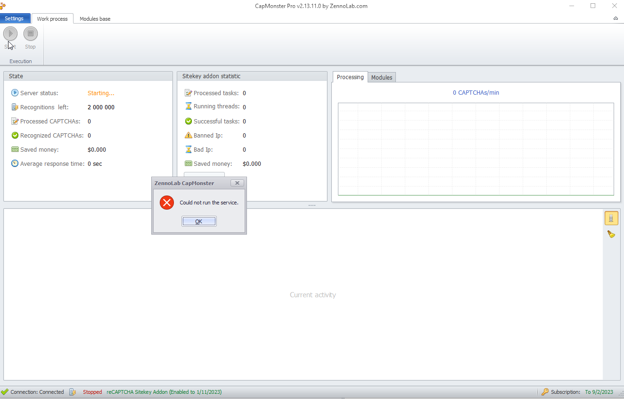Click the 'Running threads:' label
This screenshot has width=624, height=399.
(x=216, y=106)
